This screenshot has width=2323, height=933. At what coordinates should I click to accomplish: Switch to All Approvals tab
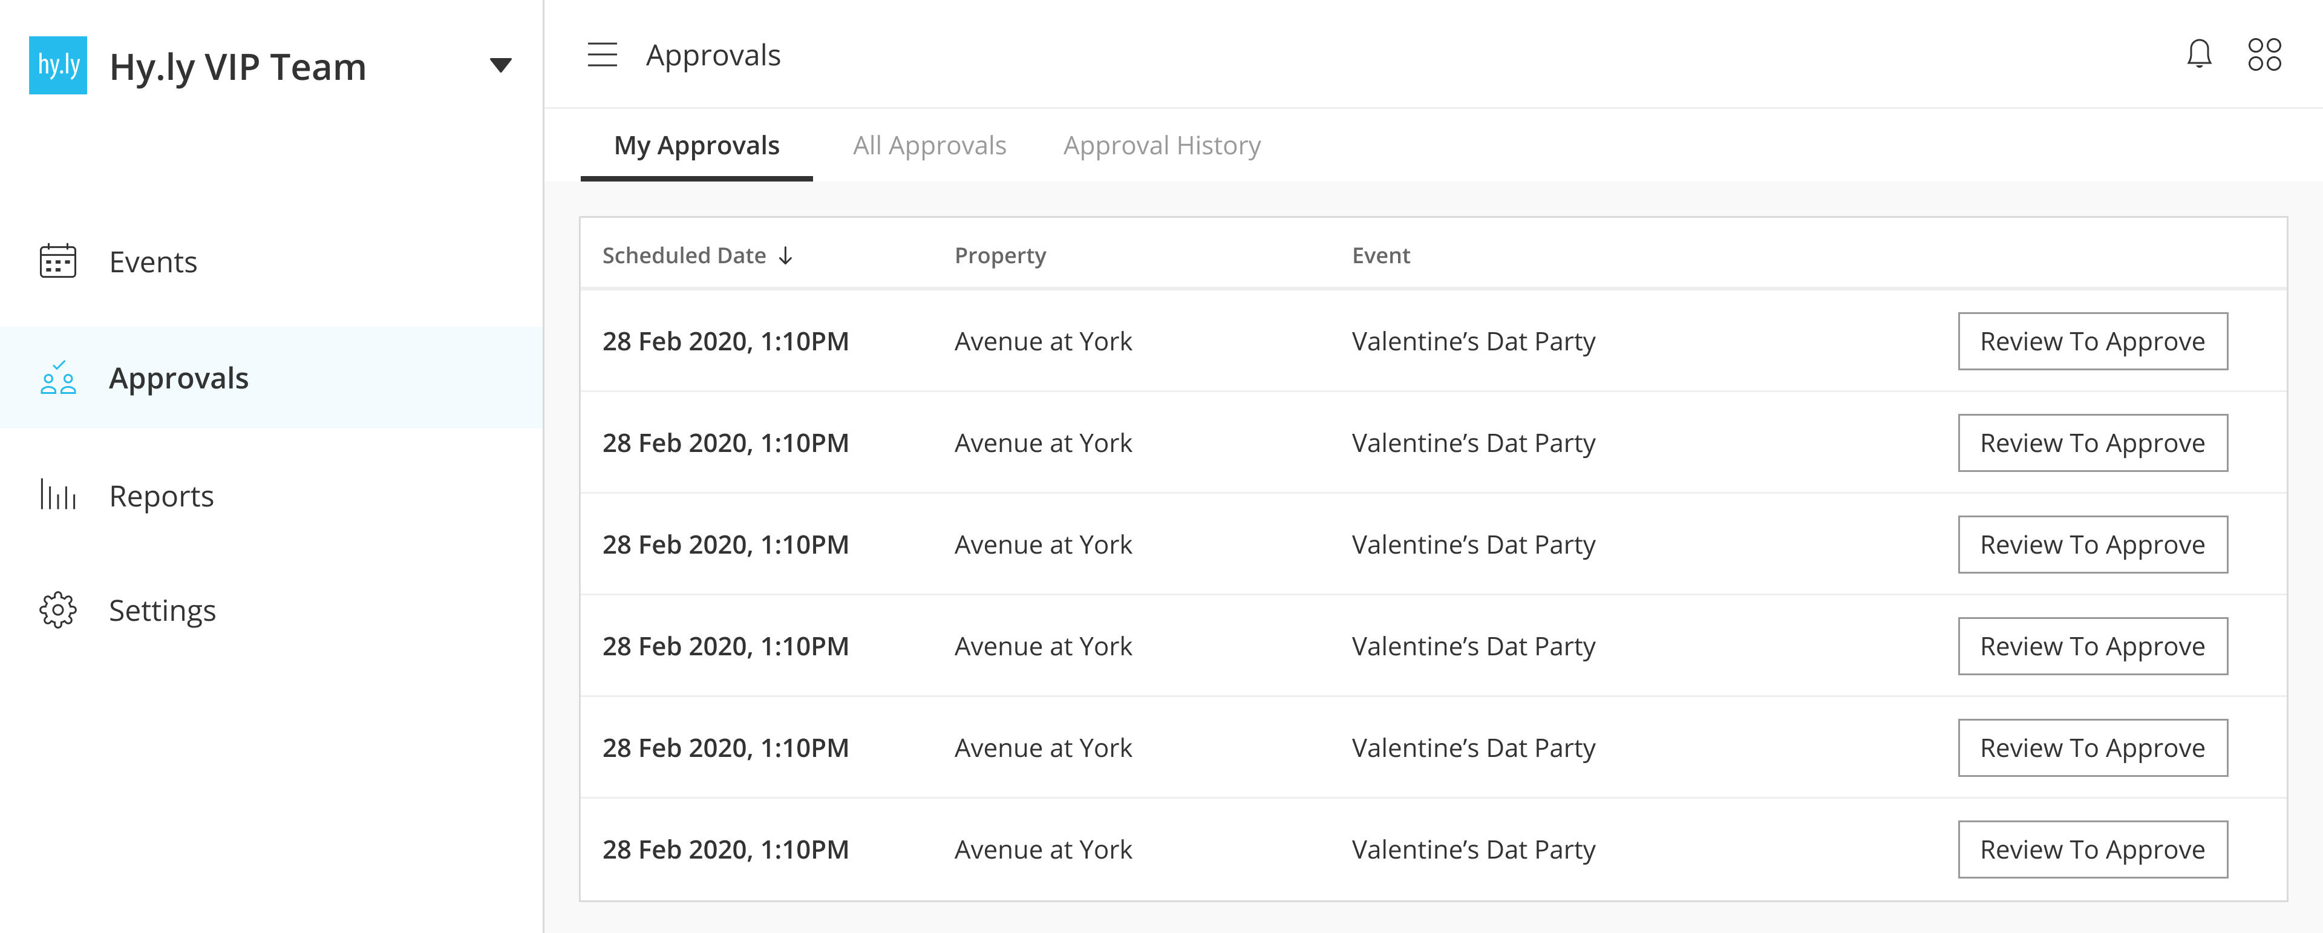pyautogui.click(x=929, y=145)
